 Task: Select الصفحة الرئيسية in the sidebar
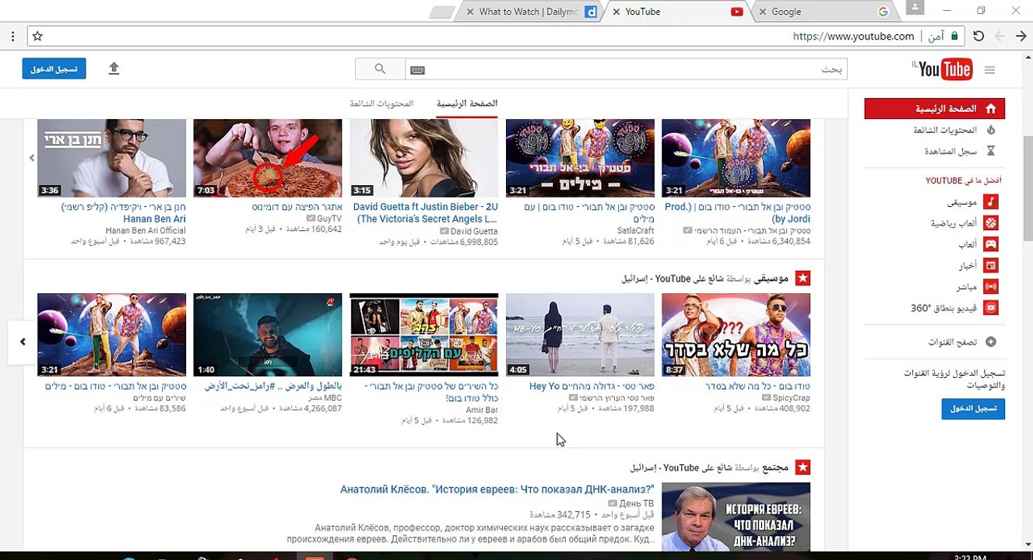pos(934,109)
